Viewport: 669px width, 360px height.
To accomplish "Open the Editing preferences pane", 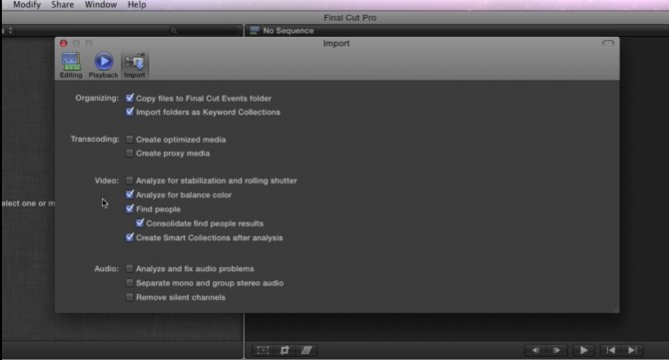I will coord(71,65).
